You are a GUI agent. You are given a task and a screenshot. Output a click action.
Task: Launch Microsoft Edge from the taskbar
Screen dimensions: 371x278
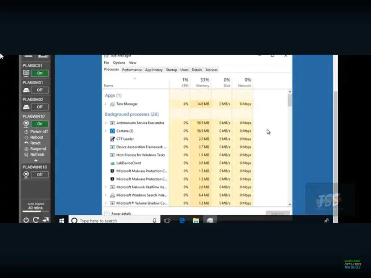tap(182, 220)
